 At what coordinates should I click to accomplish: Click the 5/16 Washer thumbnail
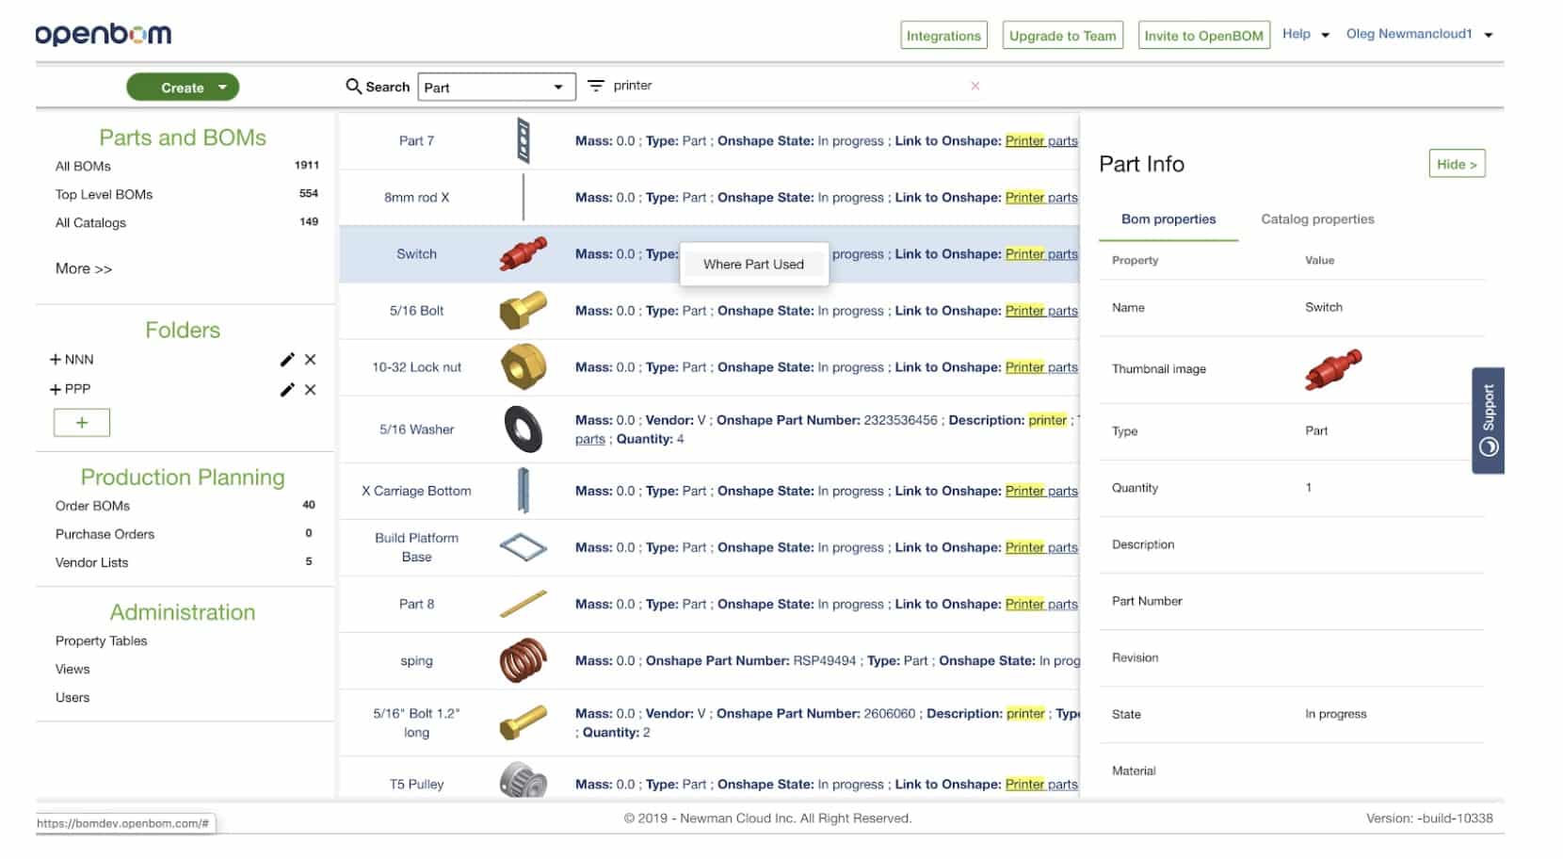click(x=524, y=429)
